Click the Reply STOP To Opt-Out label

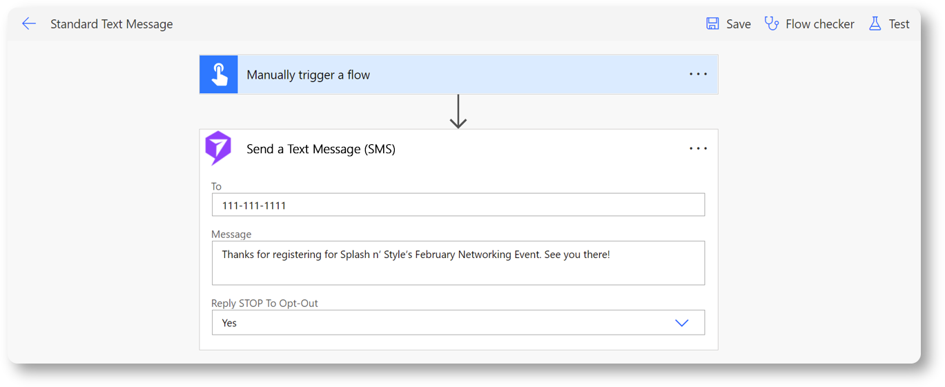click(x=264, y=304)
